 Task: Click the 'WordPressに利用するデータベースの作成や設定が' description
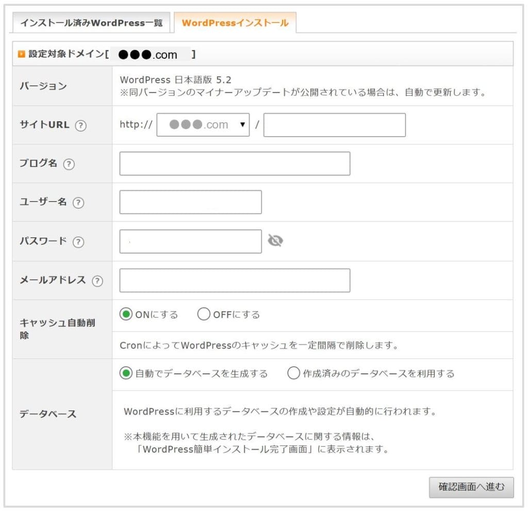point(280,411)
